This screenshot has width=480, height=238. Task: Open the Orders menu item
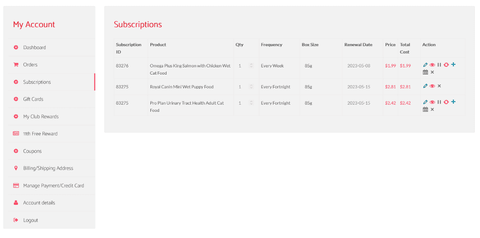pyautogui.click(x=30, y=65)
